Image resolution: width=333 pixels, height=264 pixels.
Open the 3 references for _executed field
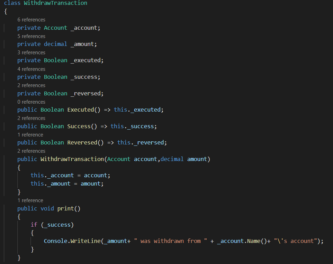pos(31,52)
